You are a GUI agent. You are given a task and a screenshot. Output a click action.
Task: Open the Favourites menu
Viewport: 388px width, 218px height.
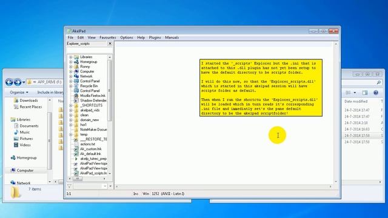click(108, 38)
